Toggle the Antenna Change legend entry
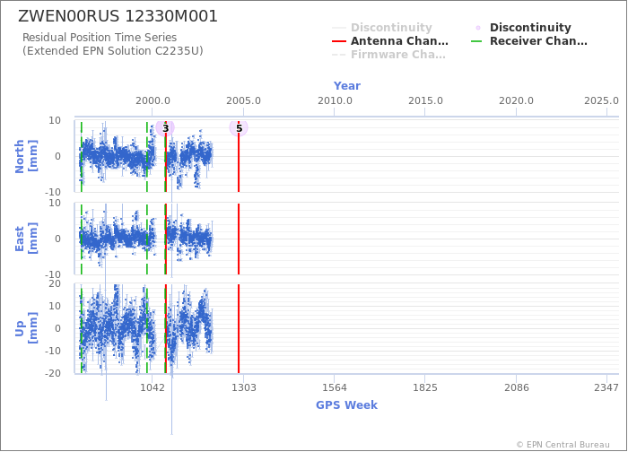The width and height of the screenshot is (628, 452). click(390, 41)
